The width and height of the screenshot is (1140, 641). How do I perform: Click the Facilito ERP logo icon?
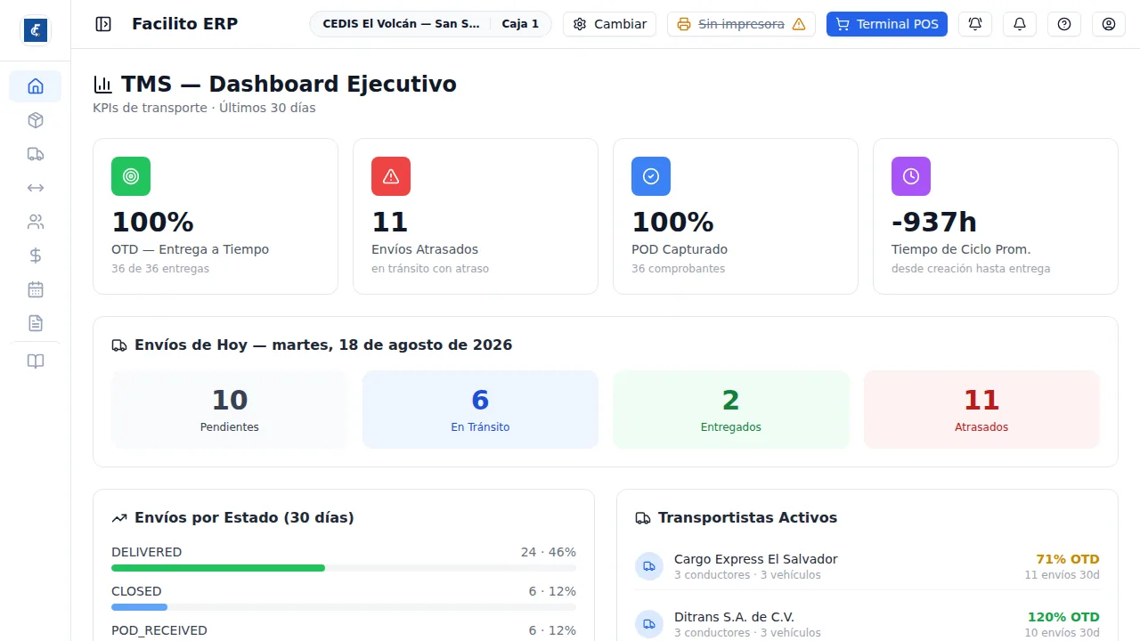pyautogui.click(x=36, y=30)
